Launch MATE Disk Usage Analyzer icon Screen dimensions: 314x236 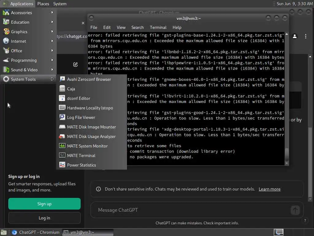(x=62, y=136)
